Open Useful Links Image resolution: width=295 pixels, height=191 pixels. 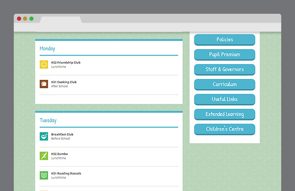[x=224, y=100]
